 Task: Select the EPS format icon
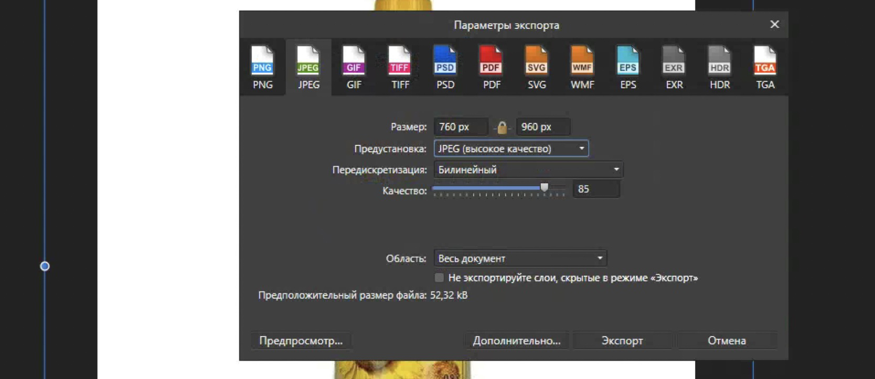(628, 68)
